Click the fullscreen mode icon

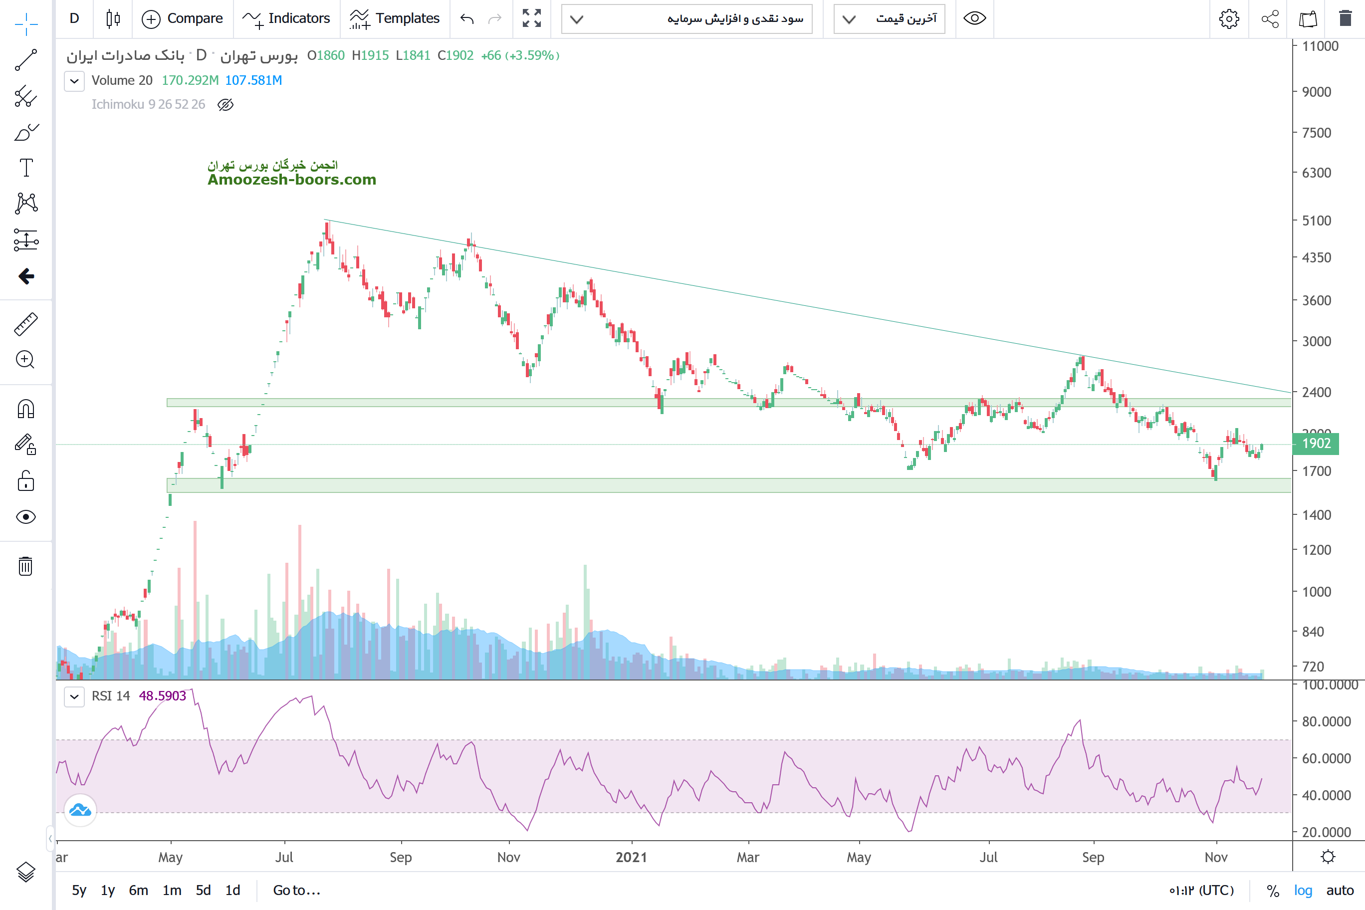tap(531, 18)
